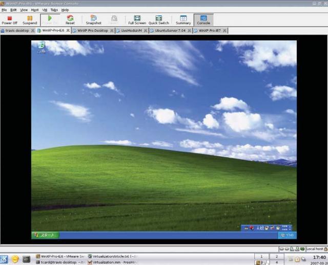Open the Host menu
The width and height of the screenshot is (328, 265).
click(x=35, y=10)
